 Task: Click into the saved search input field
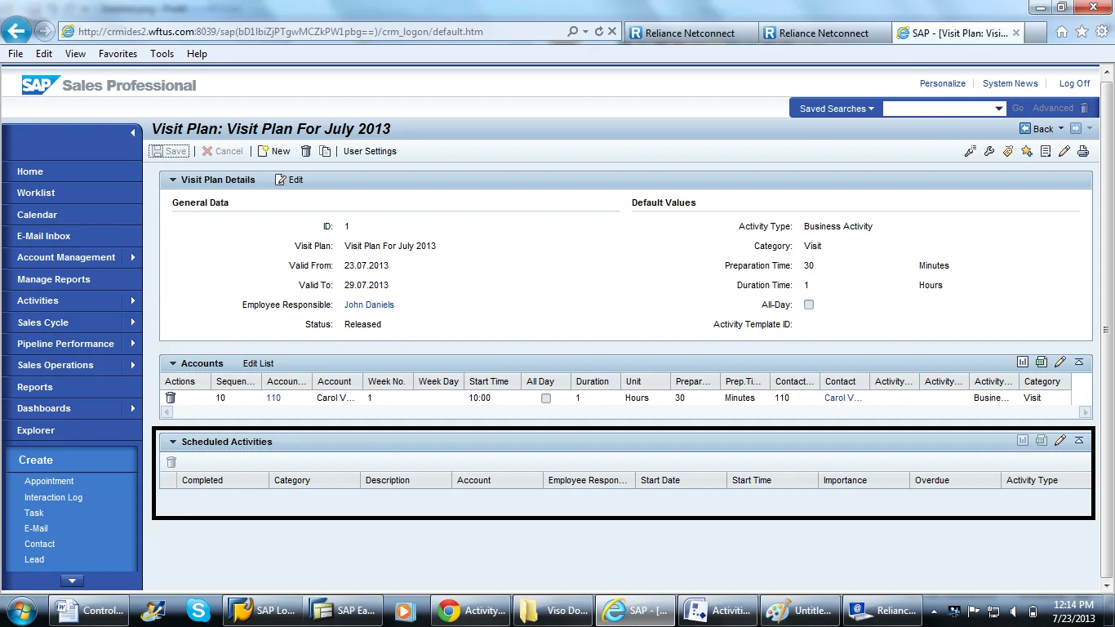pos(938,109)
